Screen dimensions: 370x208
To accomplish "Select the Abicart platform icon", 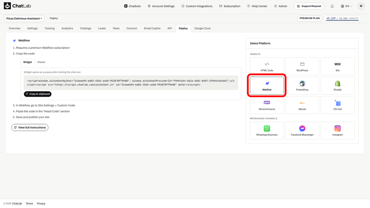I will pyautogui.click(x=302, y=103).
